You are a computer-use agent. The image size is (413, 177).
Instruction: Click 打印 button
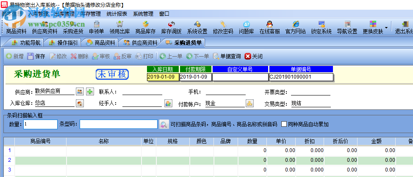144,56
